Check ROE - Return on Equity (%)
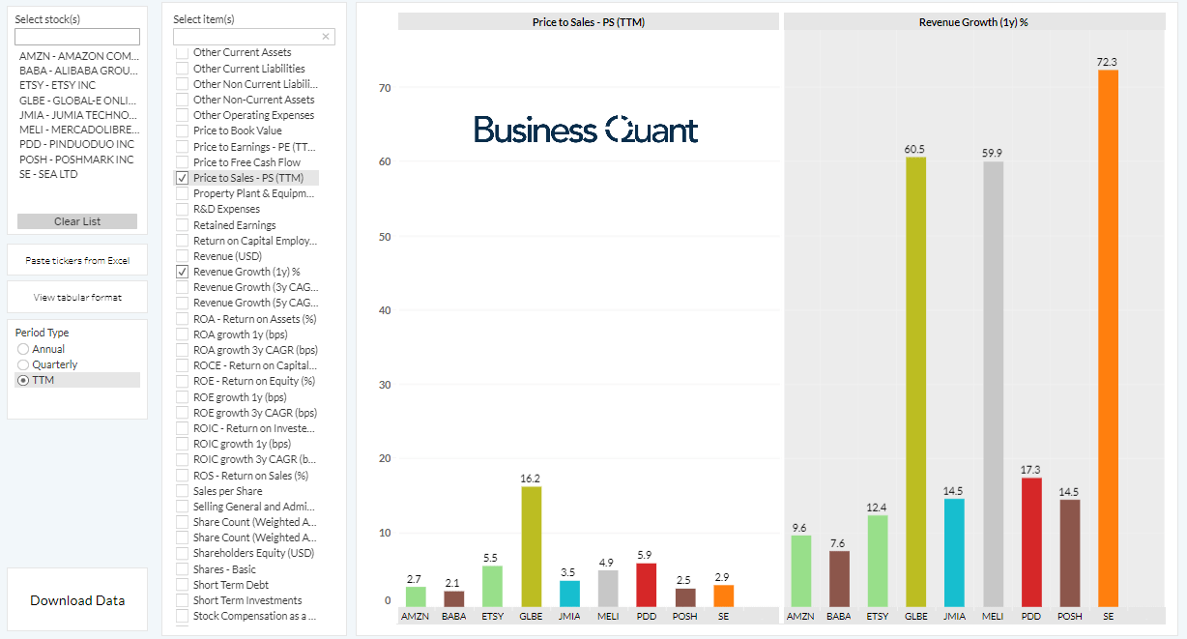 183,381
